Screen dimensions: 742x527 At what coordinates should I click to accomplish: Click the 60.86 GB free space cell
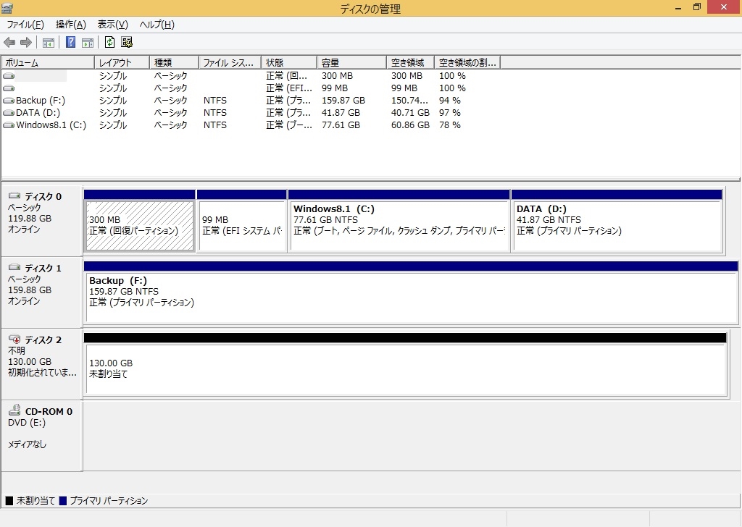pyautogui.click(x=410, y=125)
